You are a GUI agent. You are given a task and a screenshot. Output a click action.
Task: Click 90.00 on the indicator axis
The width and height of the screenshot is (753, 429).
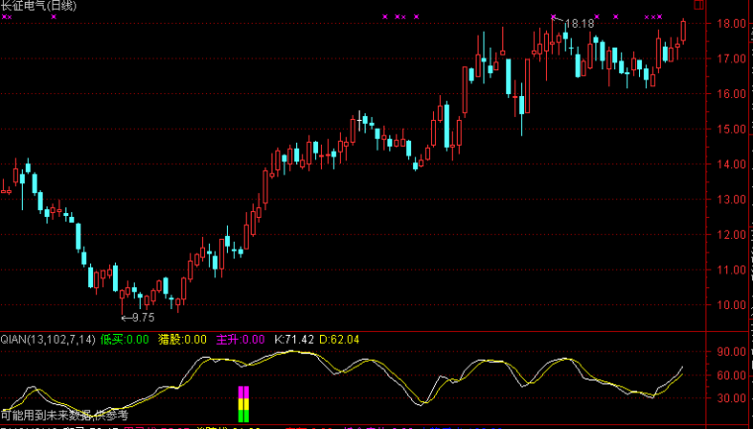(730, 352)
